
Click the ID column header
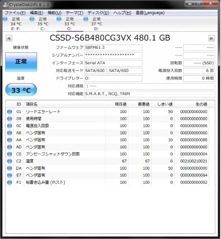[19, 104]
